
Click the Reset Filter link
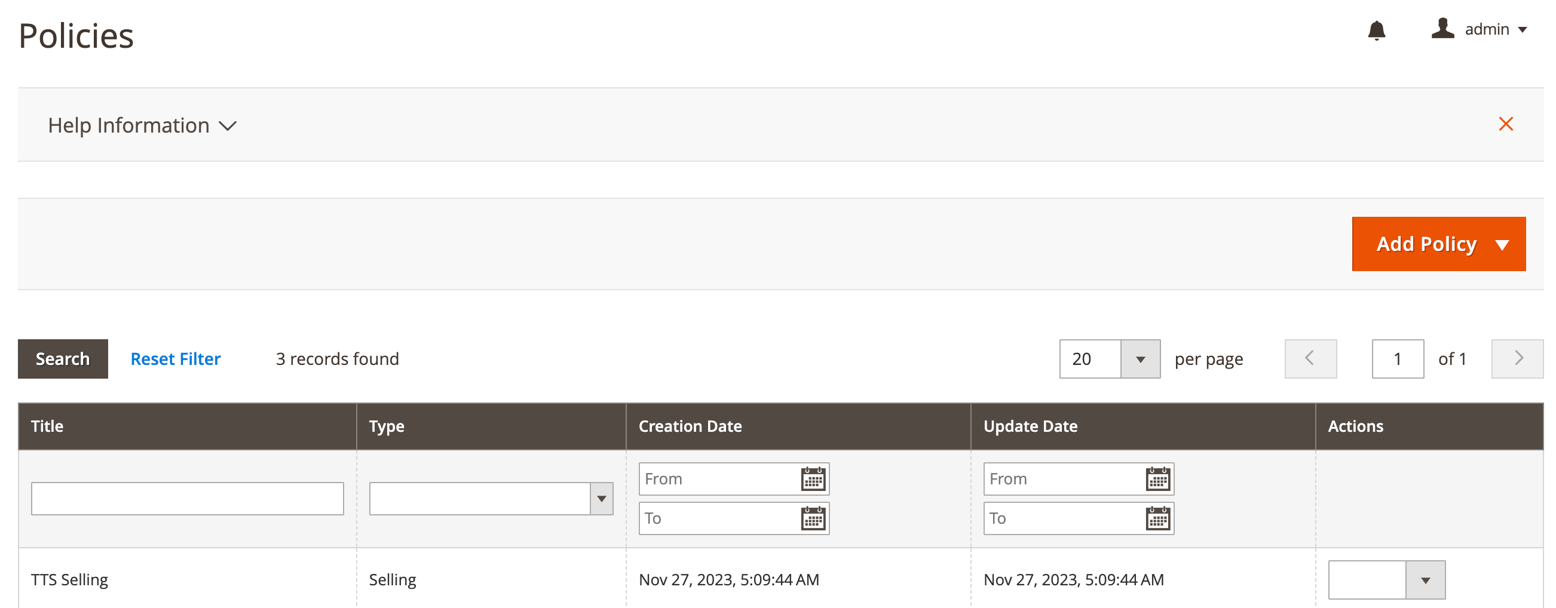(x=175, y=359)
